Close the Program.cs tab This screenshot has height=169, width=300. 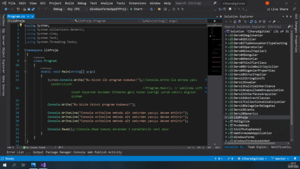coord(32,16)
